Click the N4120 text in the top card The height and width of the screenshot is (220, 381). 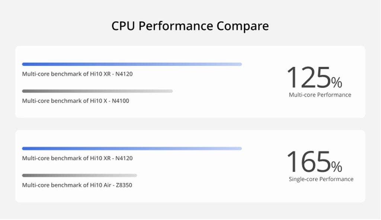pos(124,74)
